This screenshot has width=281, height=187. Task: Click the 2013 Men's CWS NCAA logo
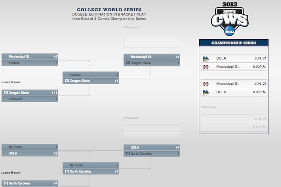(230, 19)
